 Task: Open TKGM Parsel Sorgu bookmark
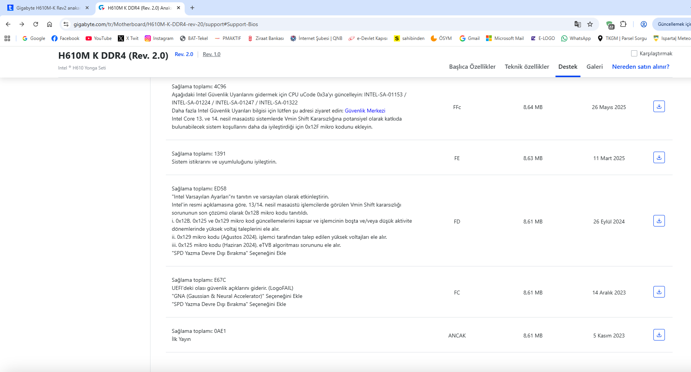click(622, 38)
